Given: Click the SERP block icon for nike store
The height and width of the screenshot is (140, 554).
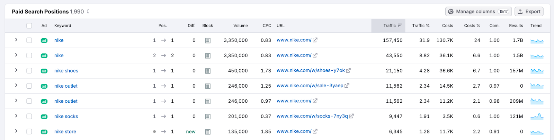Looking at the screenshot, I should (x=208, y=132).
